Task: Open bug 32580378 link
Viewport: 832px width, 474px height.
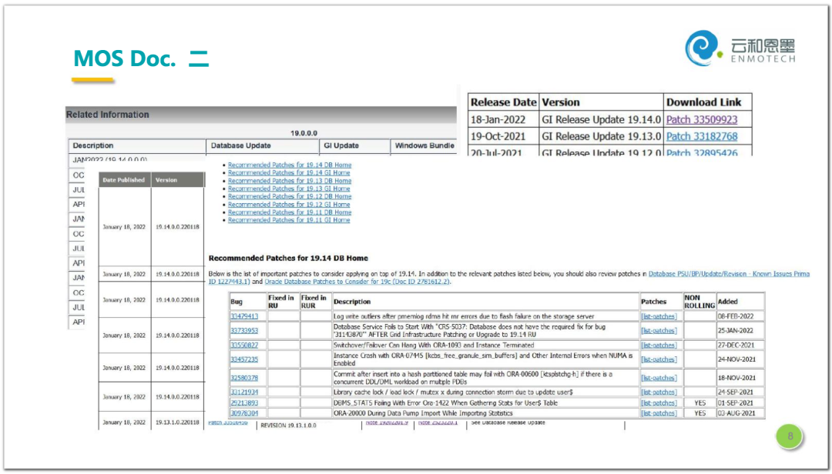Action: (244, 378)
